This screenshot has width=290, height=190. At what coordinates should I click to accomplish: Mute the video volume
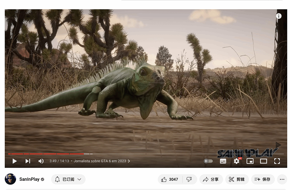tap(41, 161)
